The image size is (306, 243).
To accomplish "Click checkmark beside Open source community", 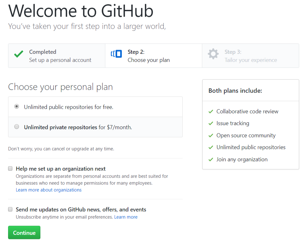I will click(x=211, y=136).
